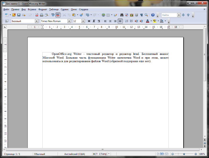Viewport: 209px width, 158px height.
Task: Show the drawing functions icon
Action: click(x=116, y=15)
